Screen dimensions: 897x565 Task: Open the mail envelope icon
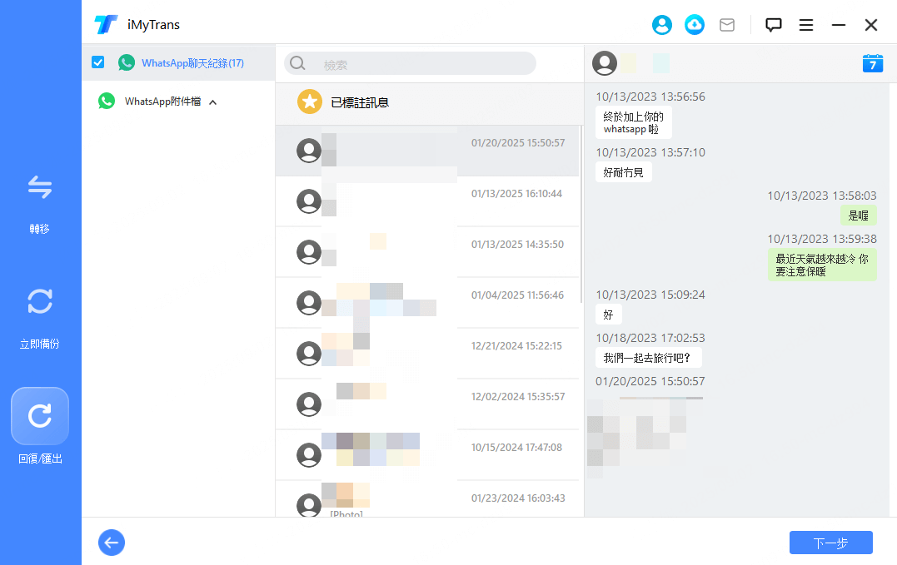(x=727, y=25)
